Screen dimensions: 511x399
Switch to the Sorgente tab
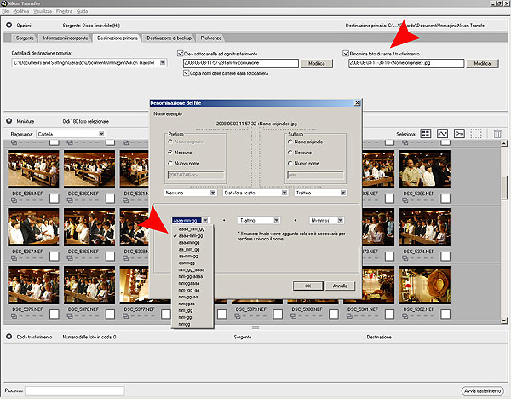pos(25,38)
